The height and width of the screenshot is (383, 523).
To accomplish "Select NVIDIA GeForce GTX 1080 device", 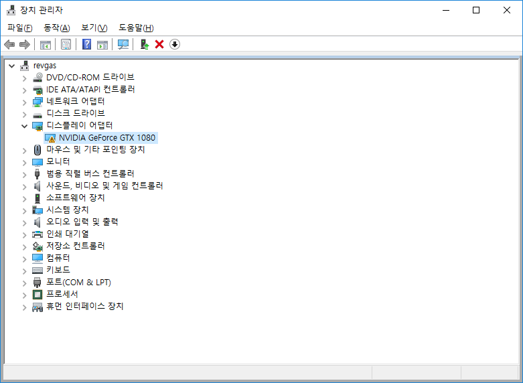I will click(x=107, y=138).
